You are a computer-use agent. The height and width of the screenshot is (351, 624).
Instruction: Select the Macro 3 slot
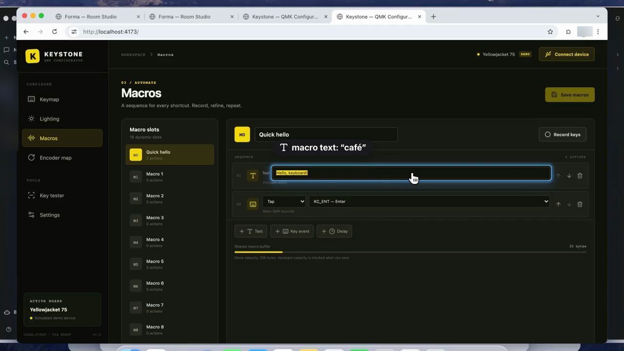click(170, 220)
